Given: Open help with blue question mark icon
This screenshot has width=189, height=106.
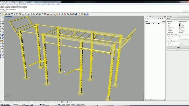Looking at the screenshot, I should (87, 14).
